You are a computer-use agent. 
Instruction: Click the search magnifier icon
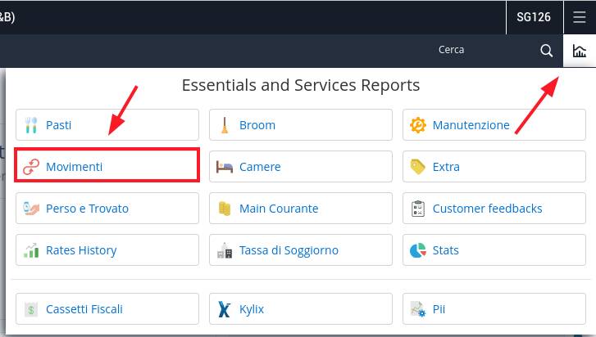pos(546,51)
